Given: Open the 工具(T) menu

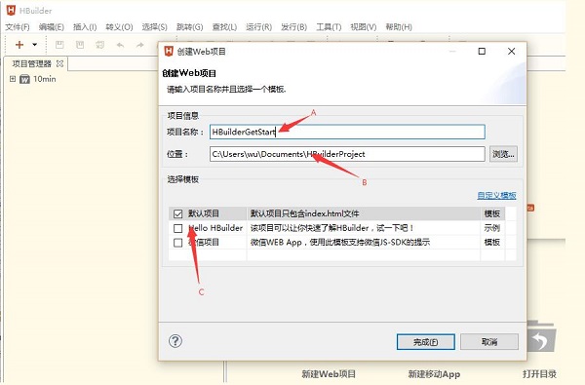Looking at the screenshot, I should [x=329, y=27].
